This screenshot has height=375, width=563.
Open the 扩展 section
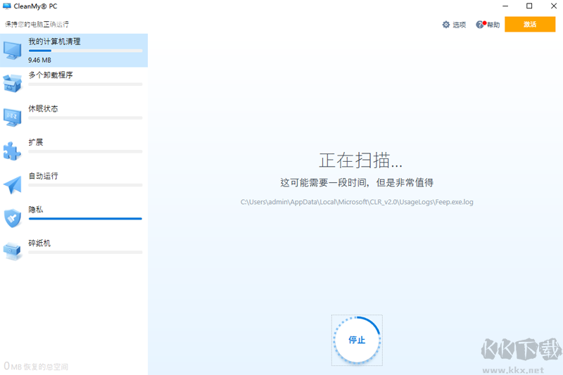click(x=74, y=151)
